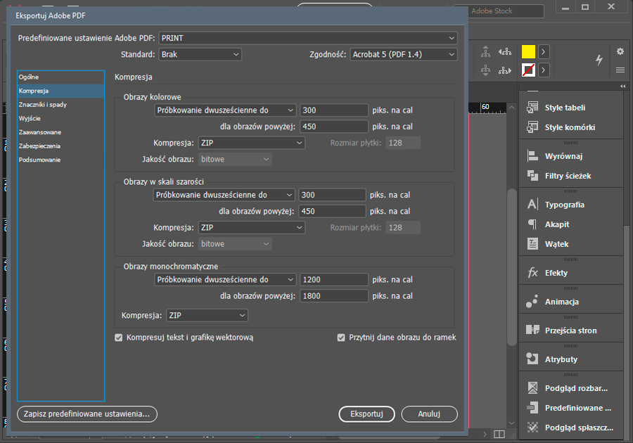This screenshot has width=633, height=443.
Task: Open the Style tabeli panel icon
Action: coord(532,108)
